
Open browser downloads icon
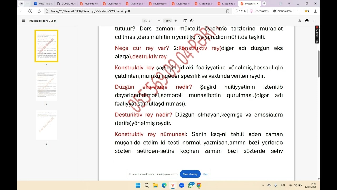point(315,11)
